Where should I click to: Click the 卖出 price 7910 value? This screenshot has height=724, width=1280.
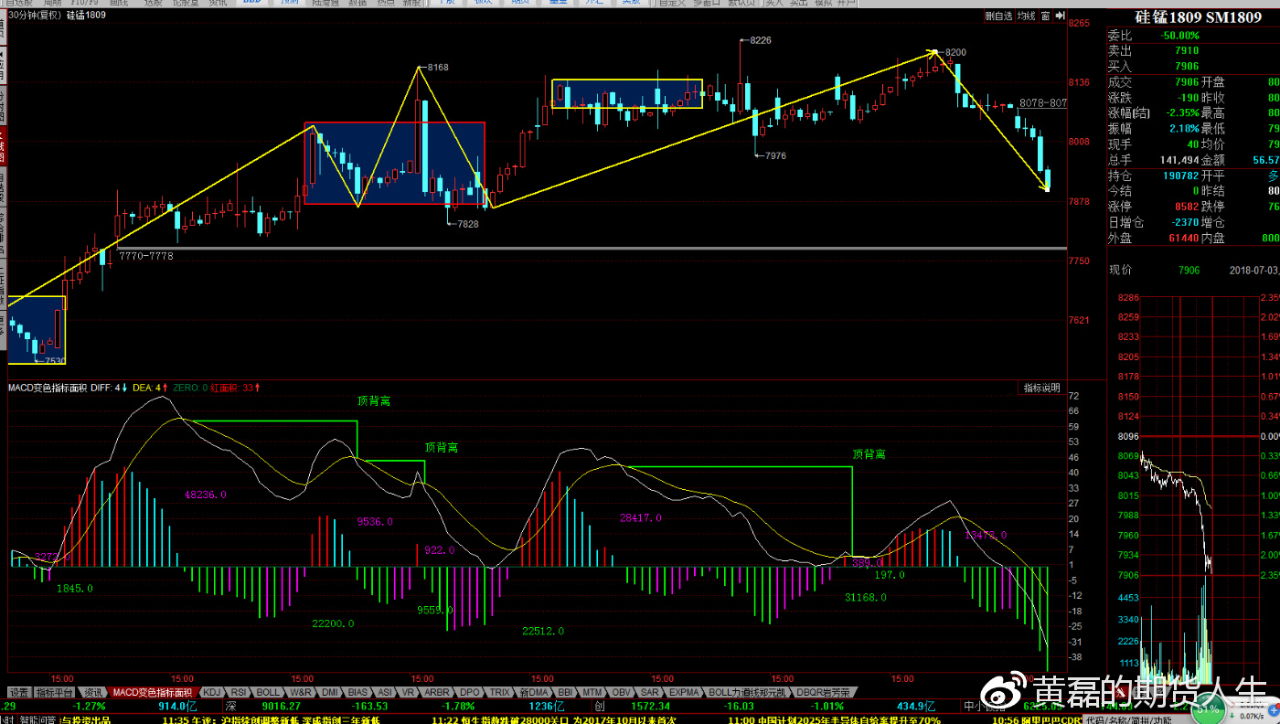1187,51
